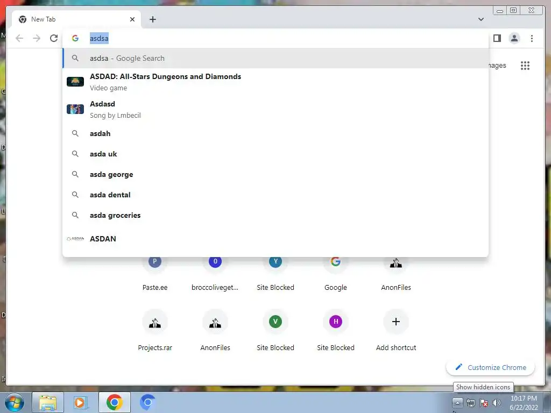Click the Google G icon in address bar
This screenshot has height=413, width=551.
click(x=75, y=38)
